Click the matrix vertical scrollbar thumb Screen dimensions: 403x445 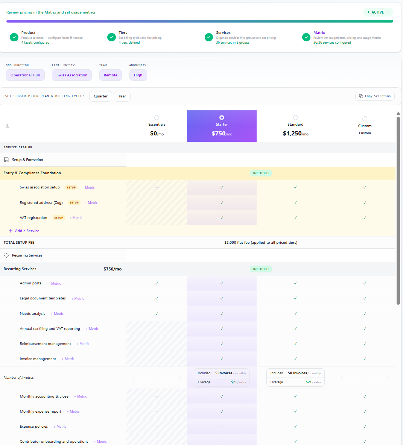pos(398,211)
